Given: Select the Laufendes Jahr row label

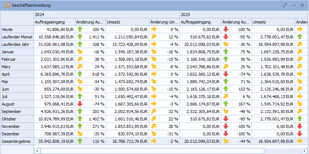Looking at the screenshot, I should pyautogui.click(x=15, y=44).
